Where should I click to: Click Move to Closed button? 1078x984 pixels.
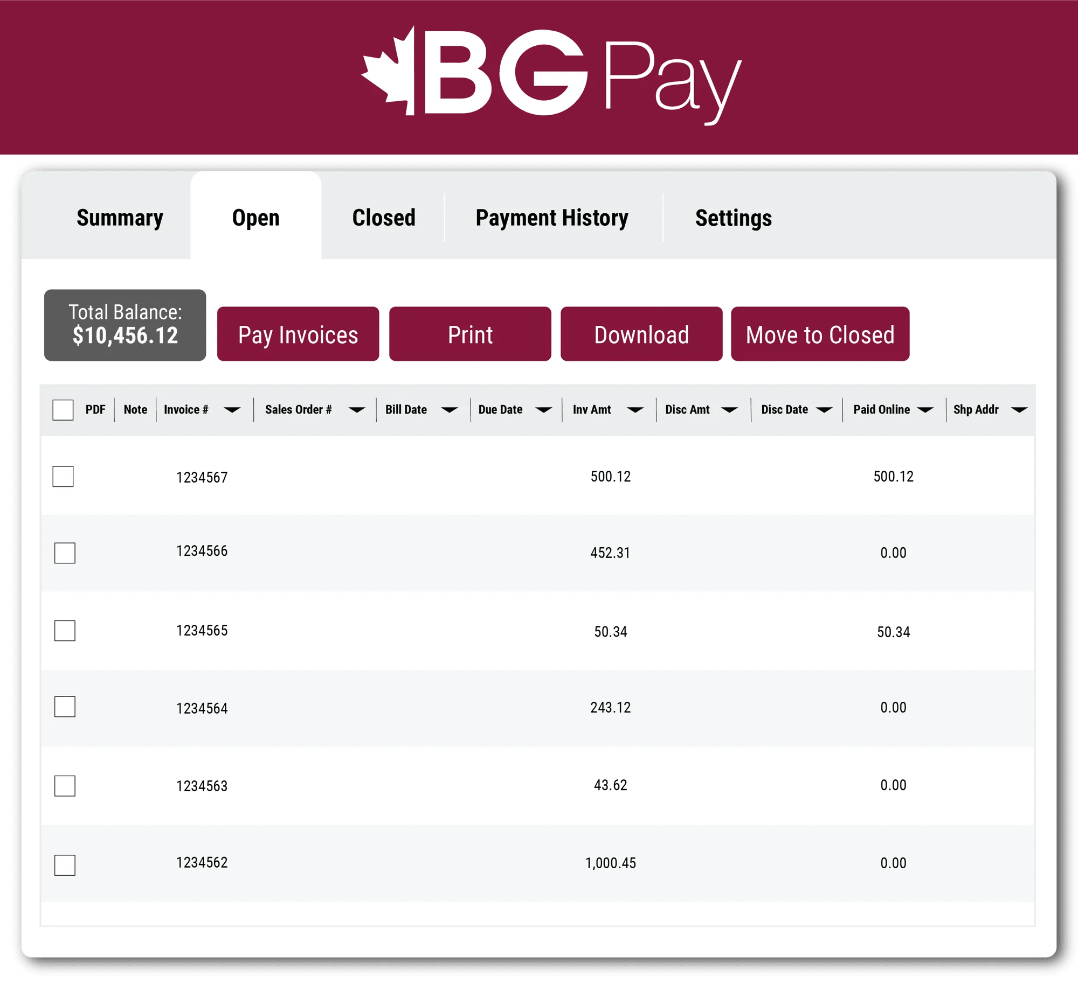pyautogui.click(x=820, y=334)
